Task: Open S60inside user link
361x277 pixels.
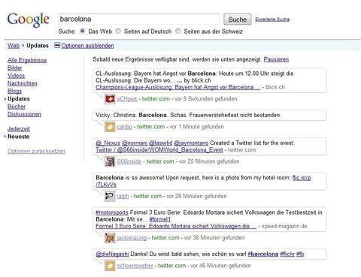Action: tap(129, 161)
